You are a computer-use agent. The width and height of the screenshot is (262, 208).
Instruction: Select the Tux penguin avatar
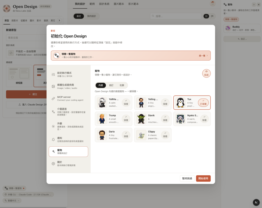point(180,102)
